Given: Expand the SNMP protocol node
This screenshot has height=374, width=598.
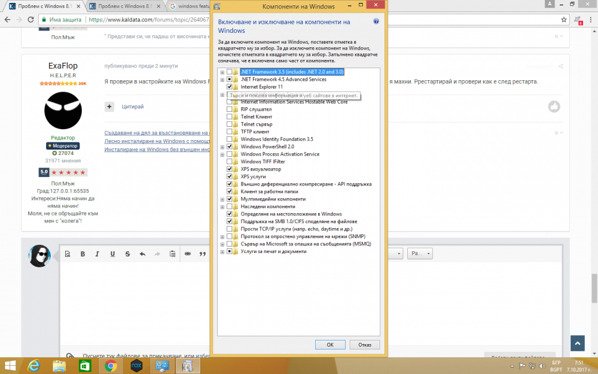Looking at the screenshot, I should [222, 236].
